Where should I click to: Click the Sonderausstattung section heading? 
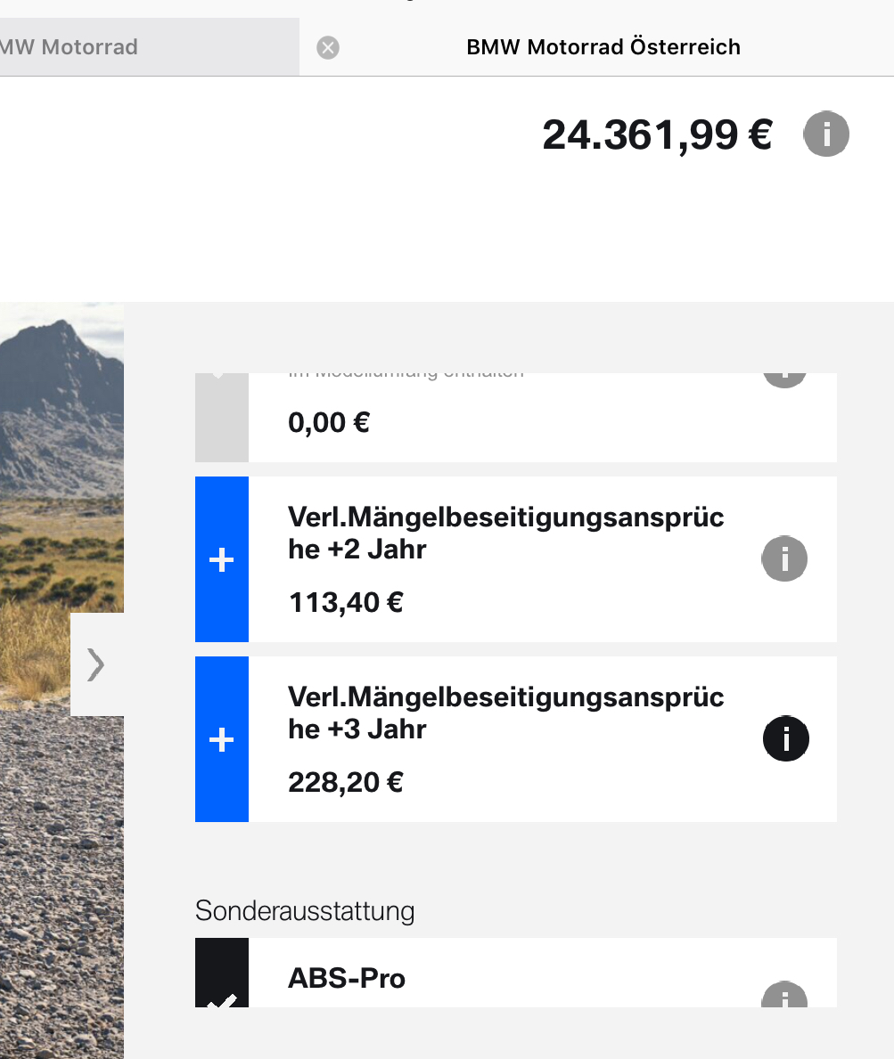click(305, 911)
